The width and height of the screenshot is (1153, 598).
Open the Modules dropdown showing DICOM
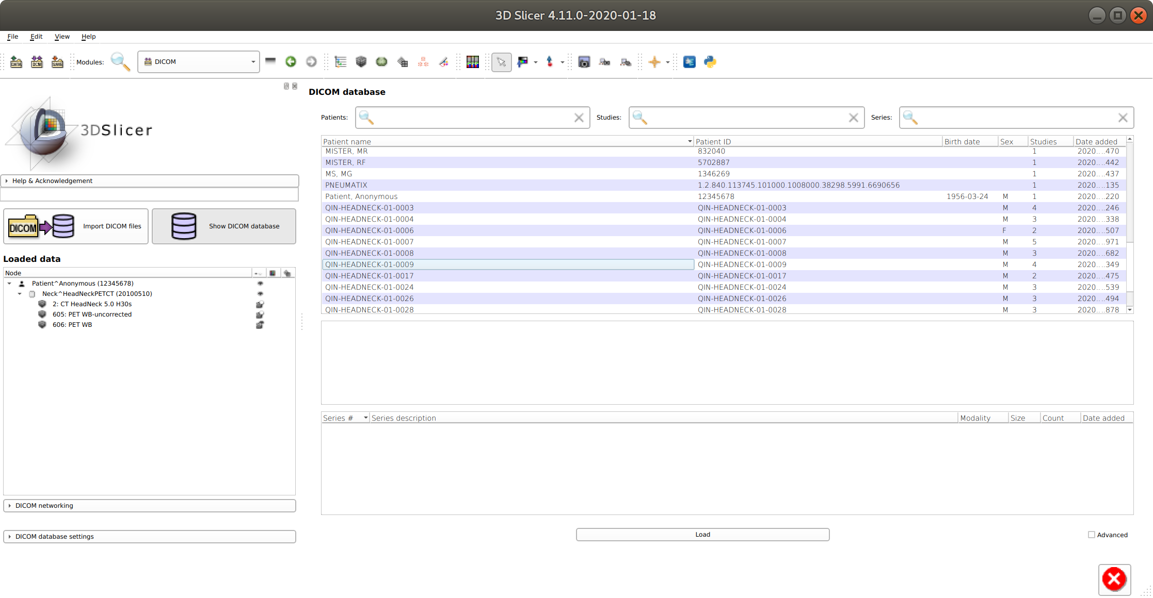pos(199,61)
